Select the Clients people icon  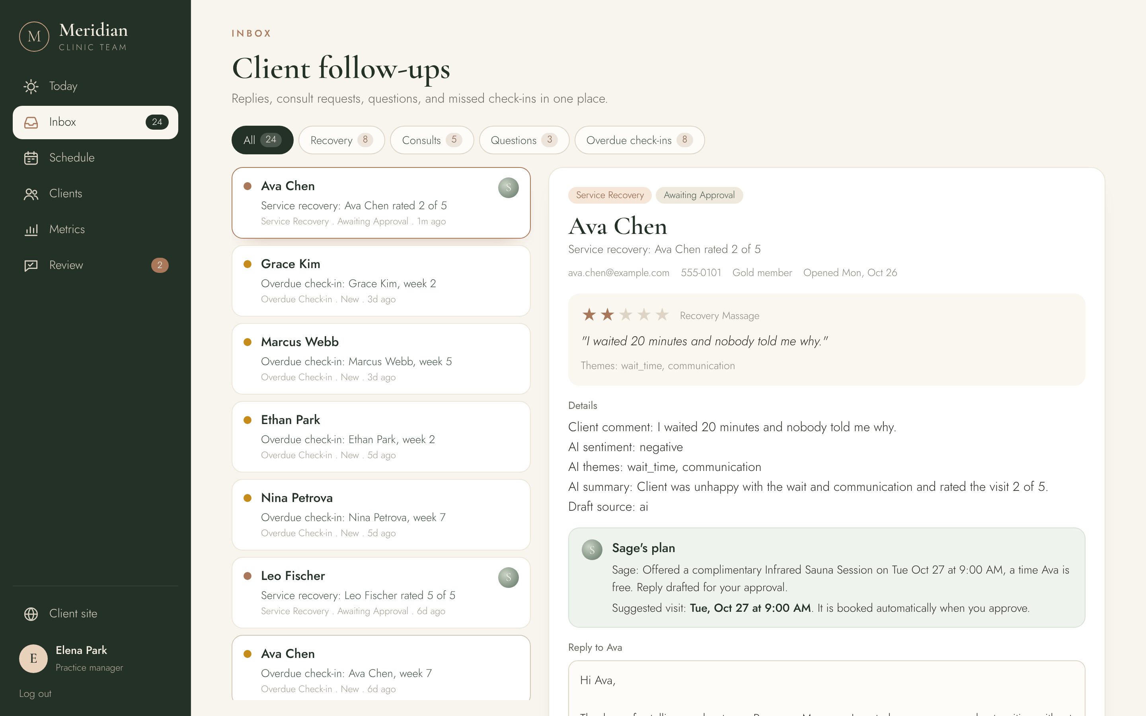click(31, 194)
